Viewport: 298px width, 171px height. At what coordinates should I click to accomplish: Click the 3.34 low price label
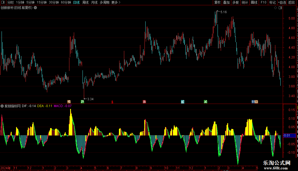[x=90, y=99]
